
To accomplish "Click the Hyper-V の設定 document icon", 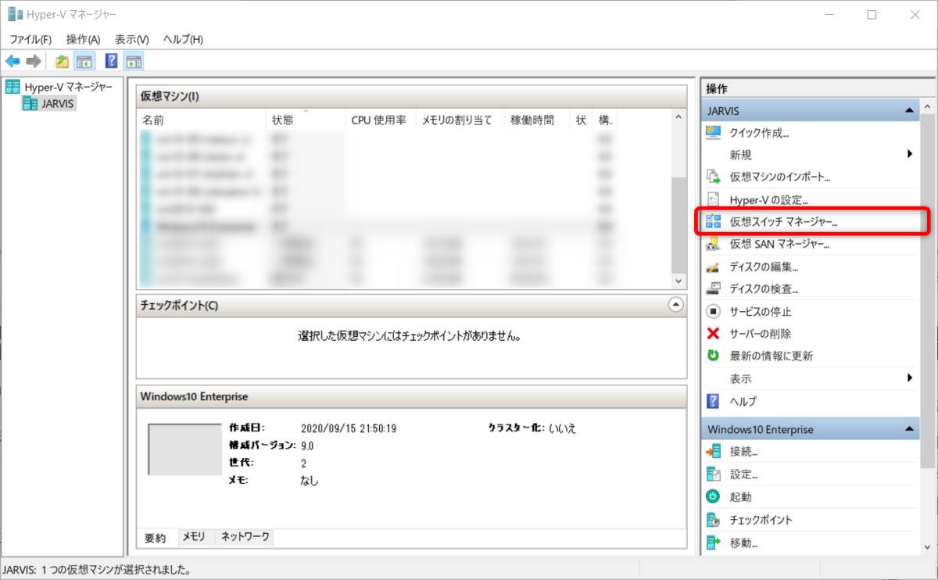I will [x=713, y=199].
